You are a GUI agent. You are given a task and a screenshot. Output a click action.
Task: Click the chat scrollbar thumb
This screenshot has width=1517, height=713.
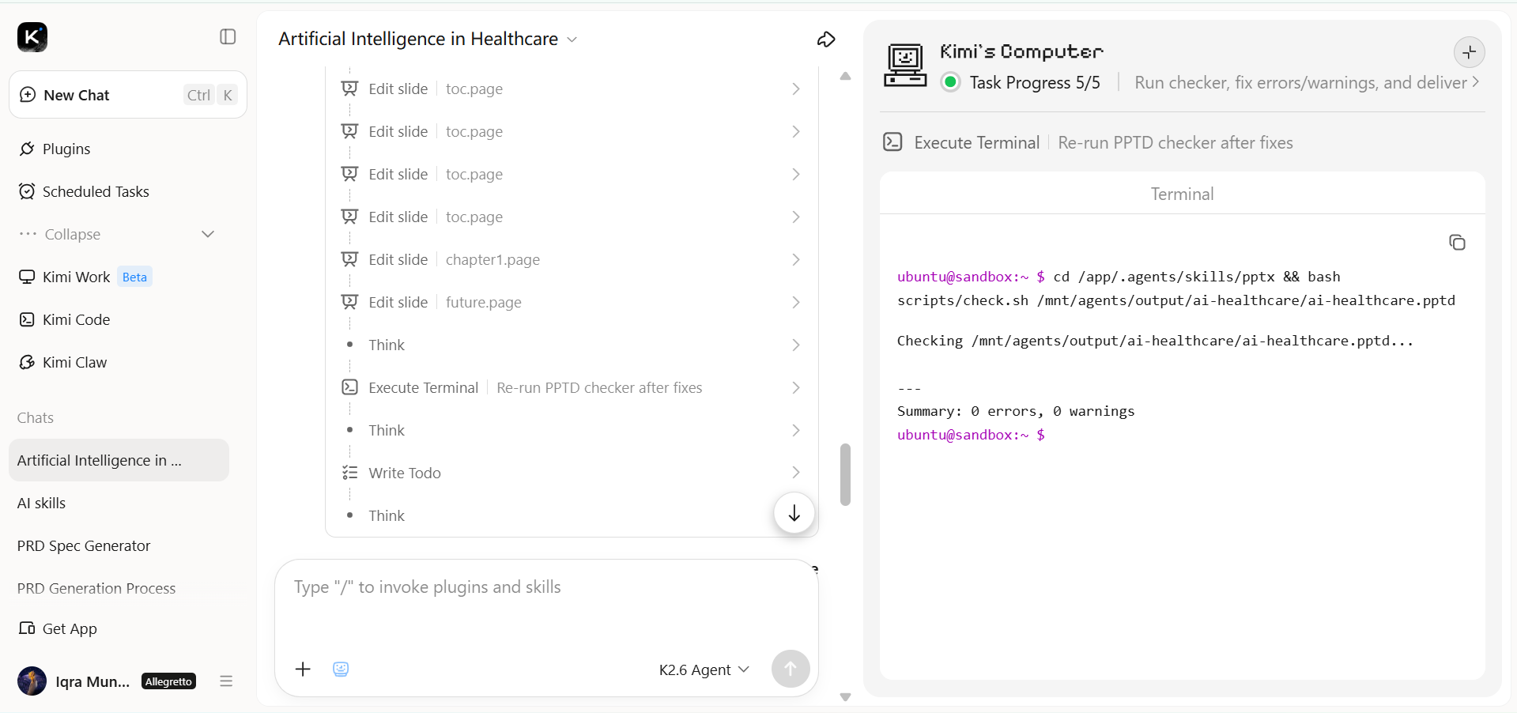click(845, 474)
